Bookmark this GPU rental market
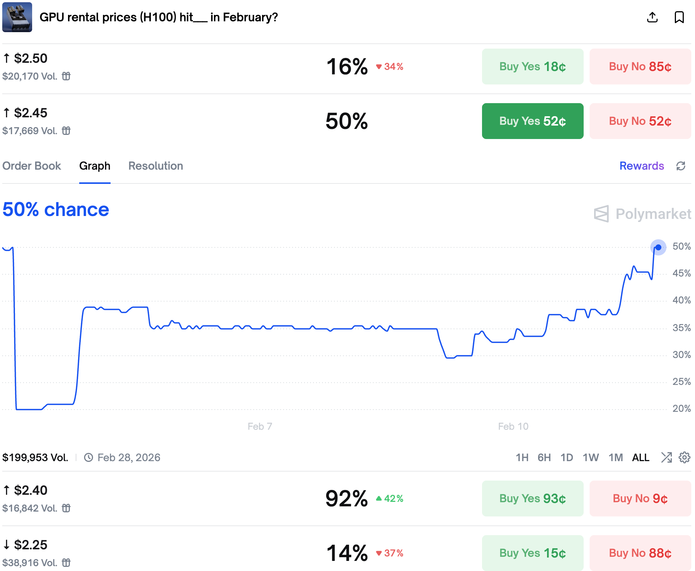The width and height of the screenshot is (695, 571). pyautogui.click(x=679, y=17)
